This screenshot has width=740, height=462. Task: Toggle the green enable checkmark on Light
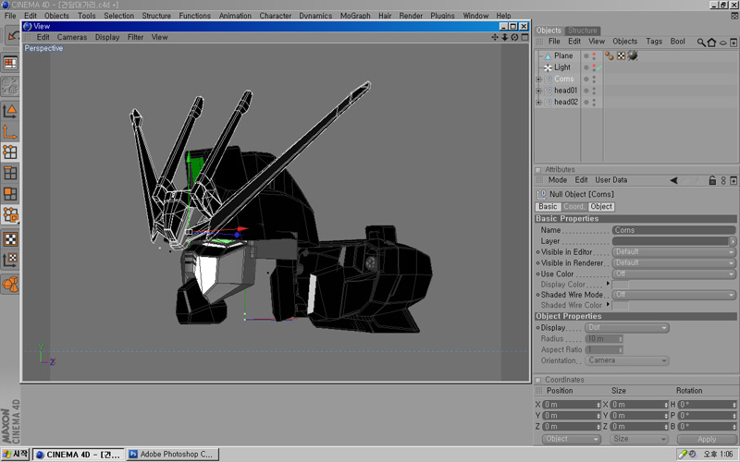[x=598, y=67]
